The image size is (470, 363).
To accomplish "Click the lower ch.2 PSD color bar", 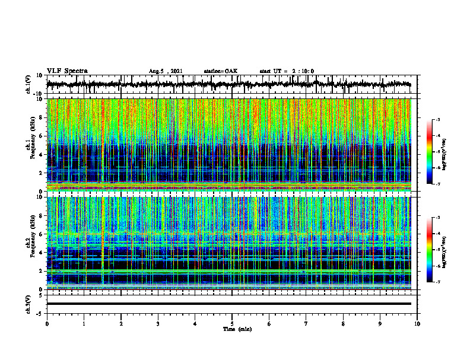I will coord(429,250).
